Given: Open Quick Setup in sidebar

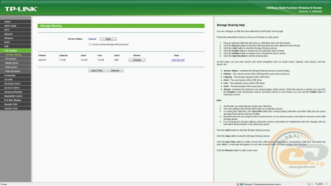Looking at the screenshot, I should [x=16, y=26].
